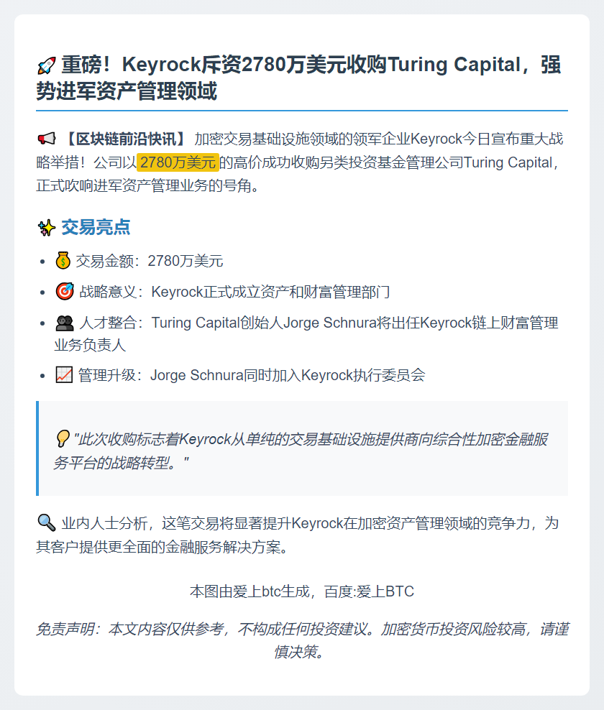The height and width of the screenshot is (710, 604).
Task: Click the bullet text 交易金额：2780万美元
Action: [x=149, y=261]
